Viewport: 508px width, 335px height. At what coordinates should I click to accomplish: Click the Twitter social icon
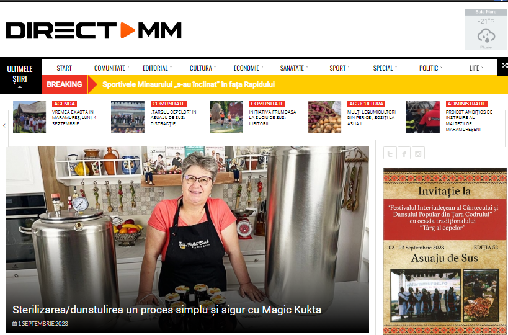click(x=390, y=153)
